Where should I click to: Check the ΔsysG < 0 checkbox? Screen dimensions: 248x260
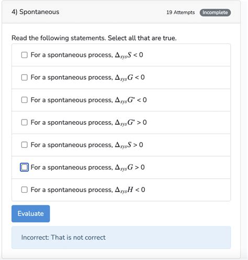[x=25, y=77]
